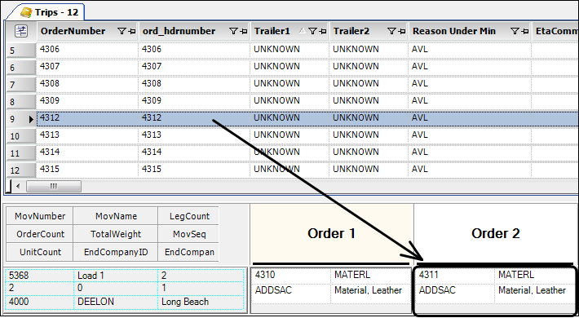Click Trailer1 filter funnel icon
This screenshot has height=318, width=579.
click(x=312, y=32)
